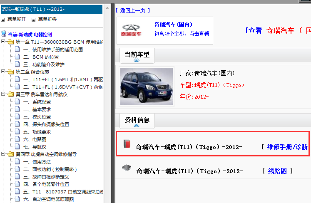Click 奇瑞汽车-瑞虎(T11)(Tiggo)-2012- in the wiring diagram row

point(189,171)
